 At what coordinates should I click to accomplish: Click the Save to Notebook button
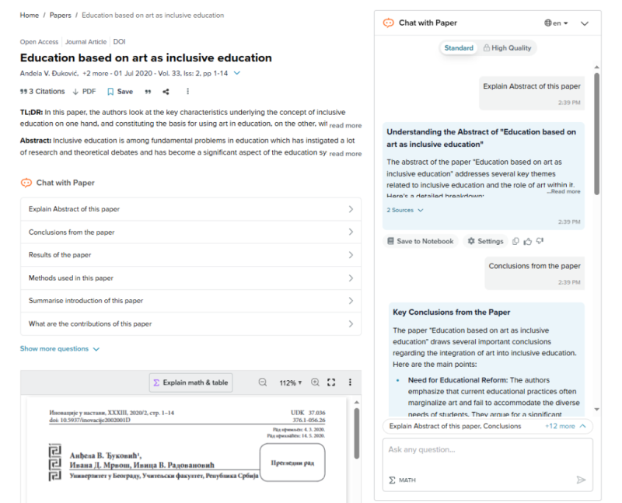[x=420, y=241]
